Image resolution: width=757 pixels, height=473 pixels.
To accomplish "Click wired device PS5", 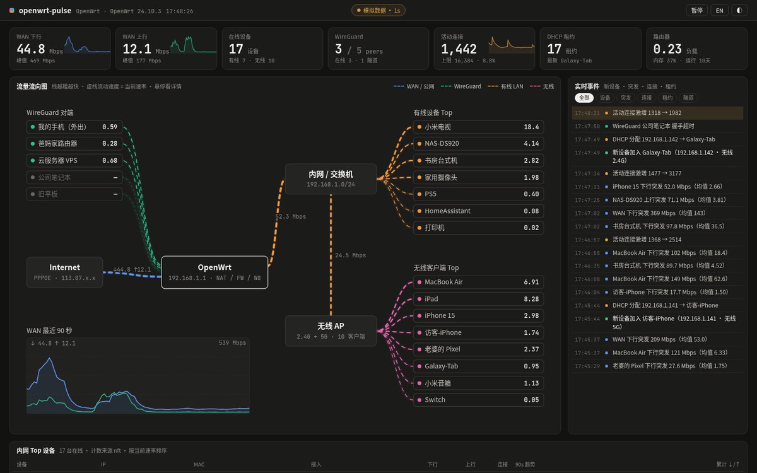I will pyautogui.click(x=479, y=194).
